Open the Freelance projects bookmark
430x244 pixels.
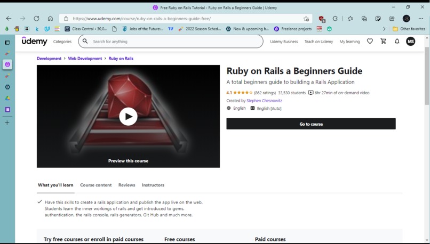tap(293, 29)
